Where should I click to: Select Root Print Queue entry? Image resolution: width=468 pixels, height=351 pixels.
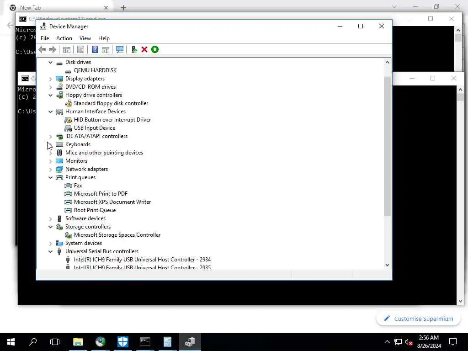coord(95,210)
